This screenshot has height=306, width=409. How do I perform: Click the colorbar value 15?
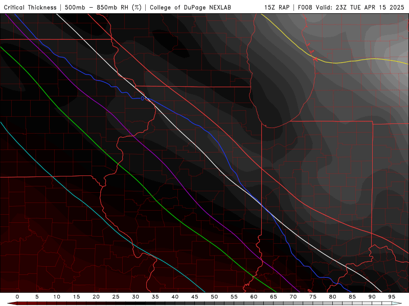76,297
